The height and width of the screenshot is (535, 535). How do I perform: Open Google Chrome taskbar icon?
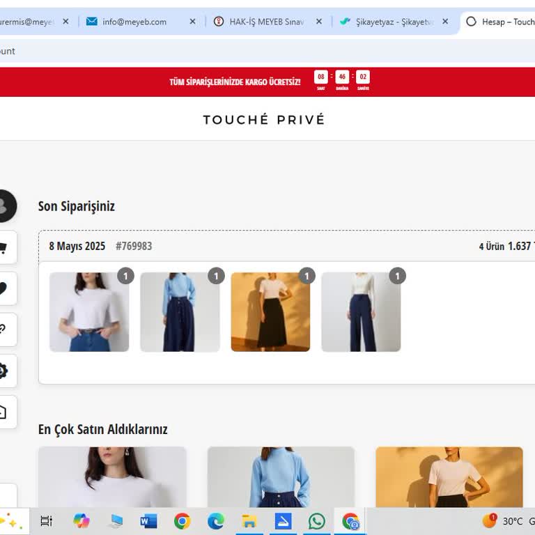183,521
